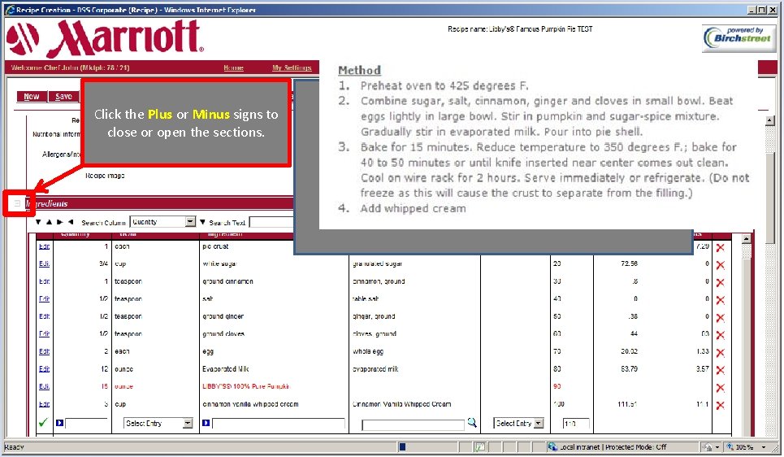Click the magnifying glass item search icon
This screenshot has width=784, height=457.
pyautogui.click(x=471, y=423)
